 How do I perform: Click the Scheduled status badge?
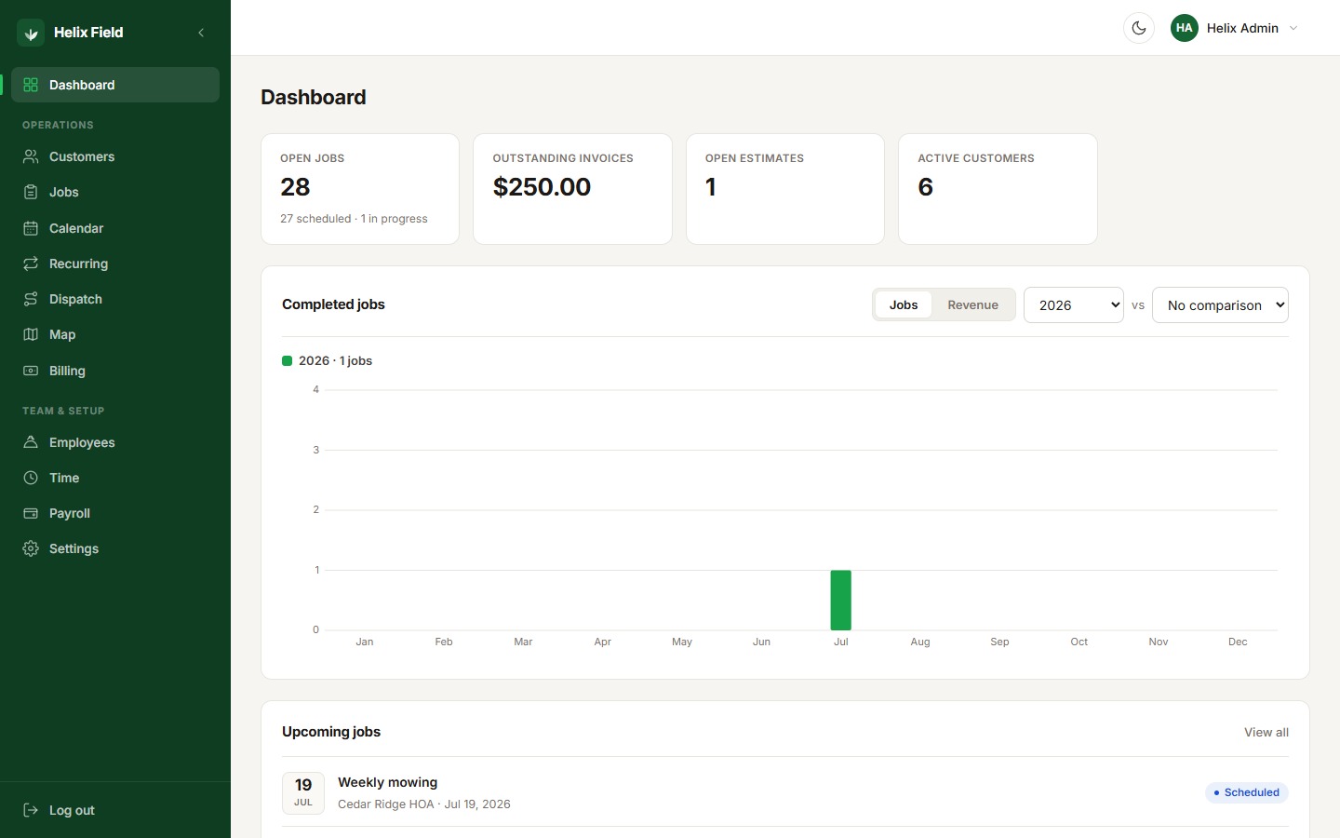tap(1247, 792)
